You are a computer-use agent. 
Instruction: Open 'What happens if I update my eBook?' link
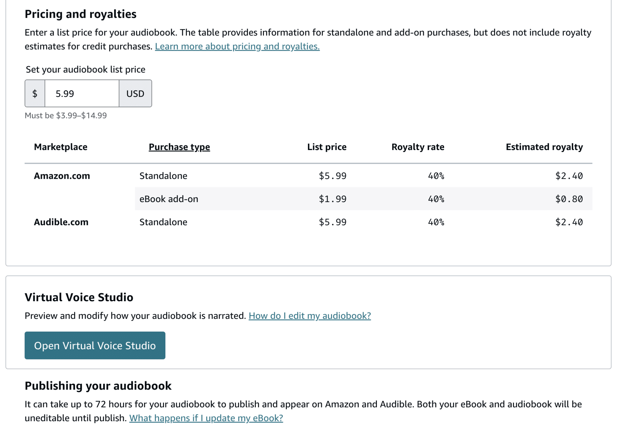point(206,418)
